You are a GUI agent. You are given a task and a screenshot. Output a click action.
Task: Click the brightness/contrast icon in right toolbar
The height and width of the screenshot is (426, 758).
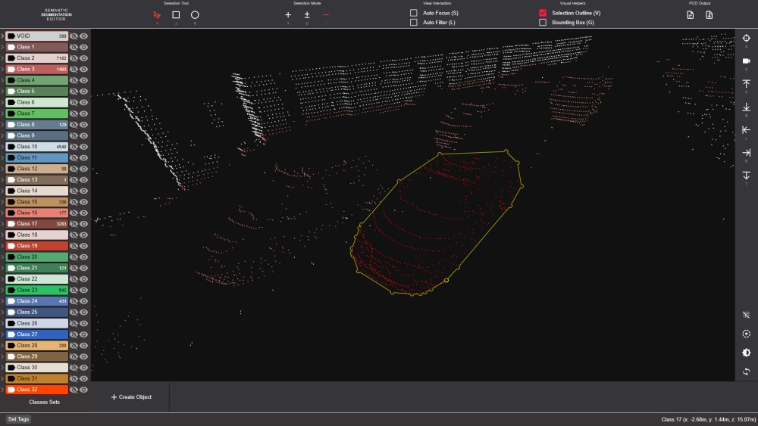746,353
